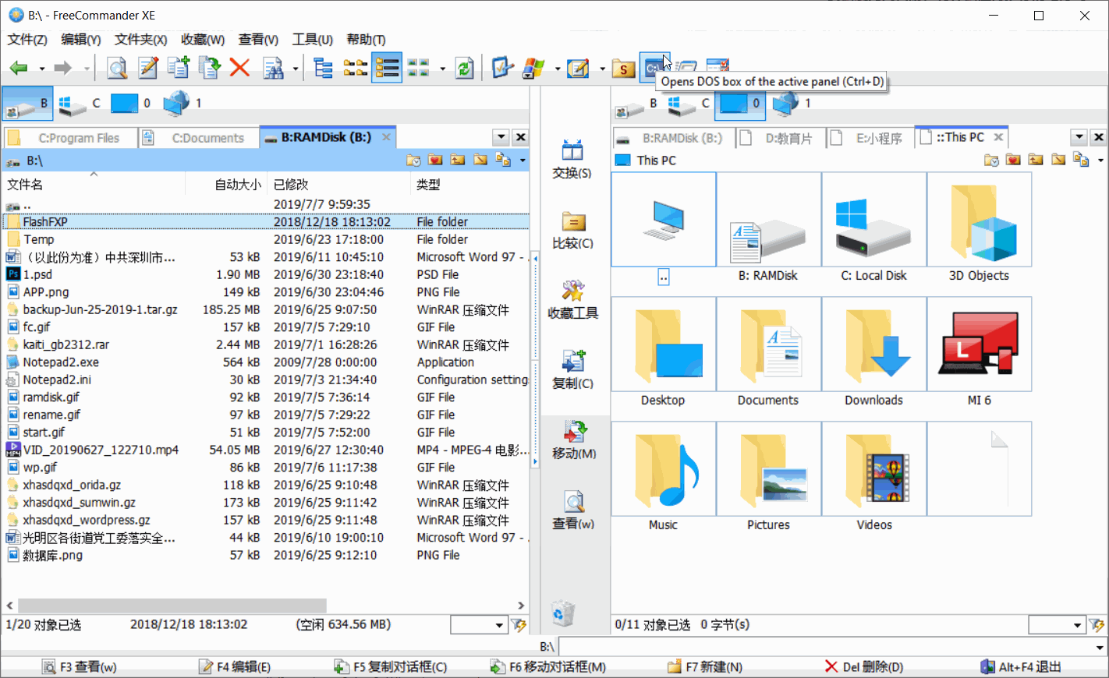Toggle the thumbnails view toolbar button
The image size is (1109, 678).
tap(418, 69)
